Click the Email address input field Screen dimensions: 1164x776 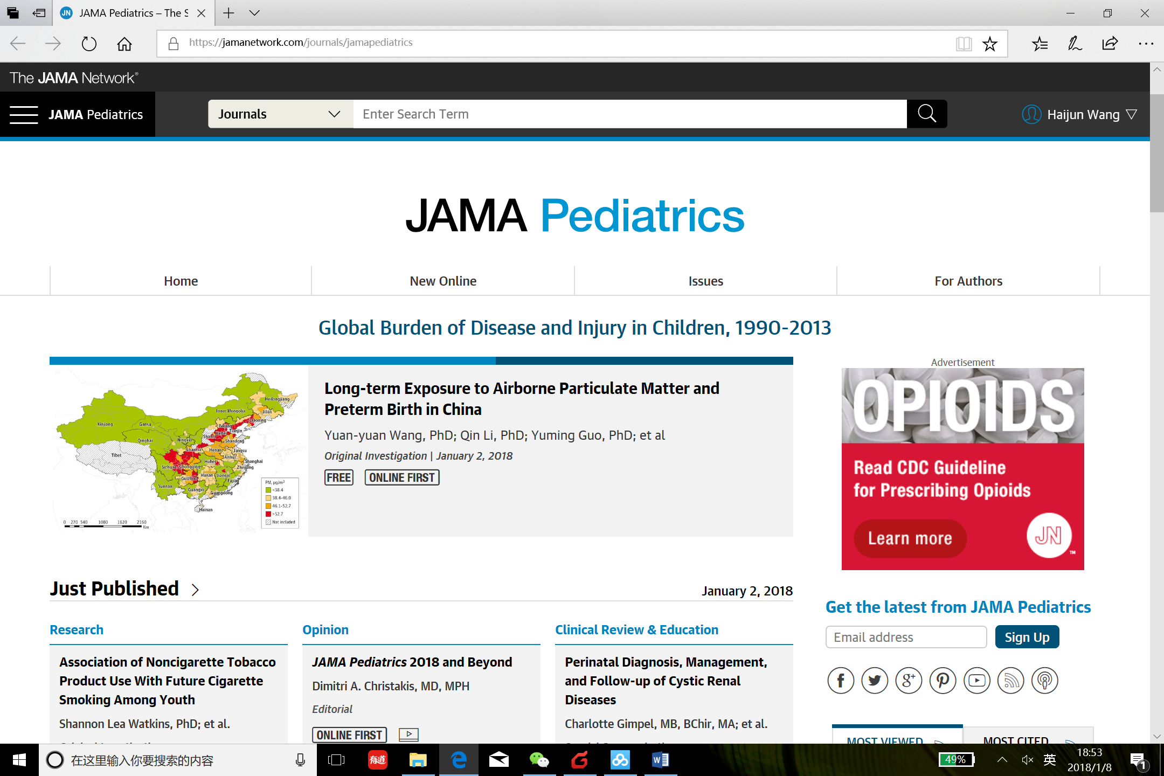coord(906,637)
